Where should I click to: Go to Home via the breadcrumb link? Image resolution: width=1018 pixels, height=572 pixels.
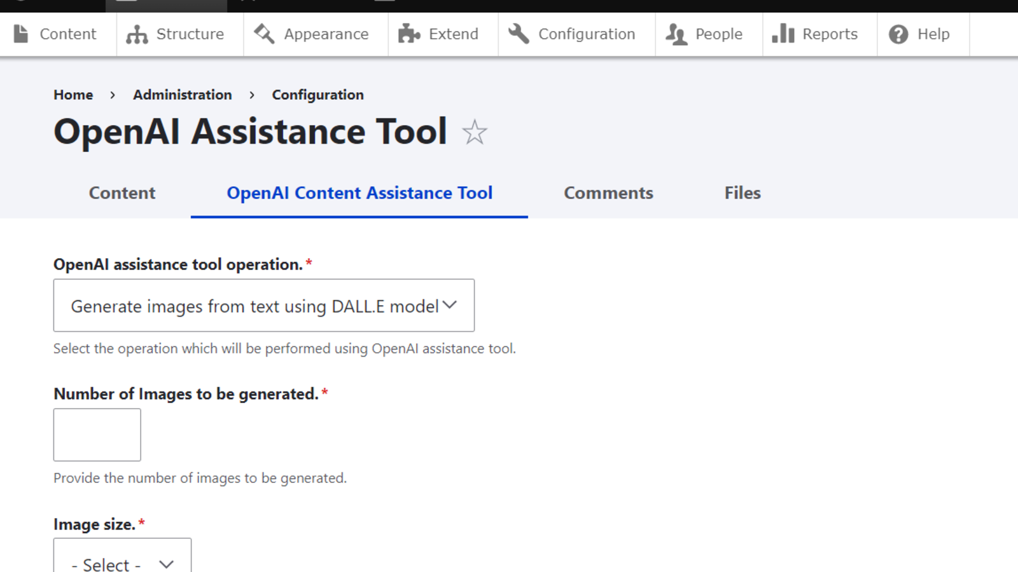tap(73, 94)
